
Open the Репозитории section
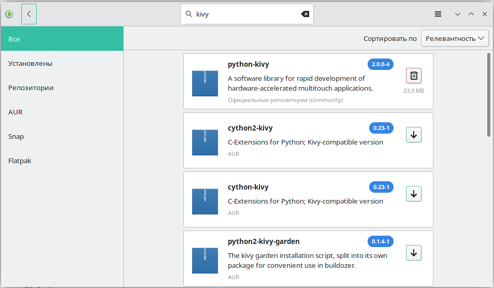click(x=62, y=88)
